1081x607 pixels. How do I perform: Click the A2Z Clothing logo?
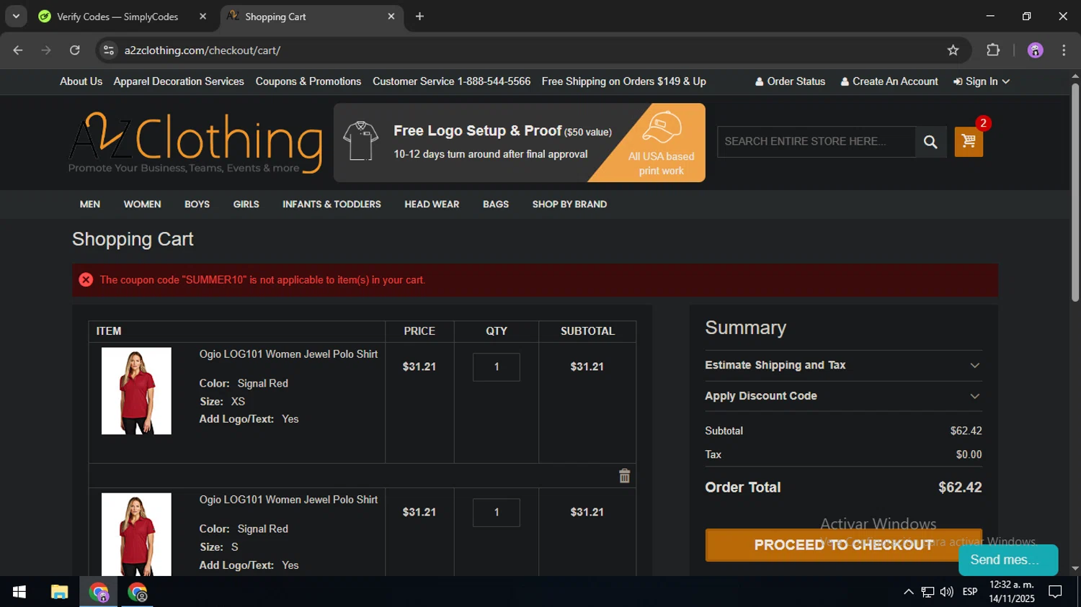195,143
